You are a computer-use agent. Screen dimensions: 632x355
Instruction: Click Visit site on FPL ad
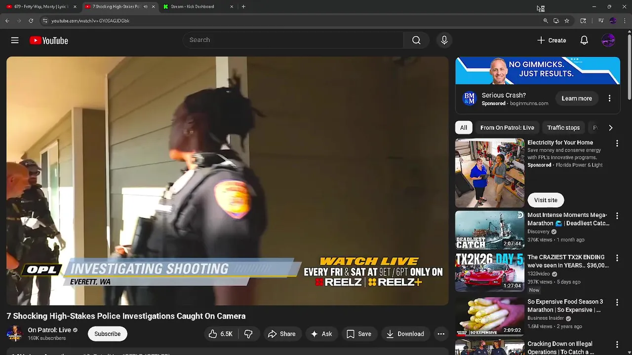[x=546, y=200]
